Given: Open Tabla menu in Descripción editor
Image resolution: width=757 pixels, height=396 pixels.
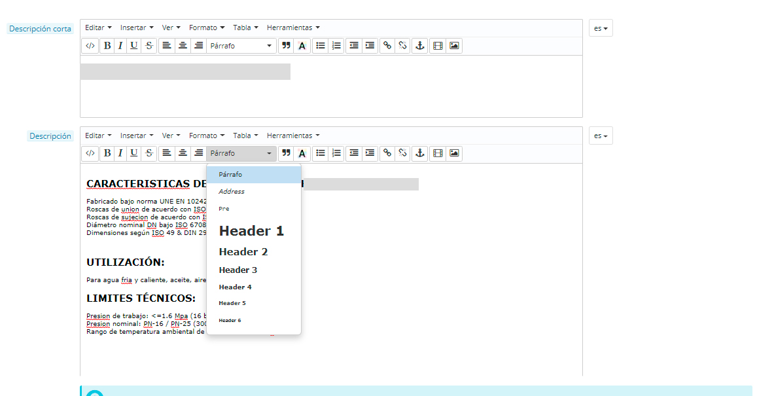Looking at the screenshot, I should (x=246, y=135).
